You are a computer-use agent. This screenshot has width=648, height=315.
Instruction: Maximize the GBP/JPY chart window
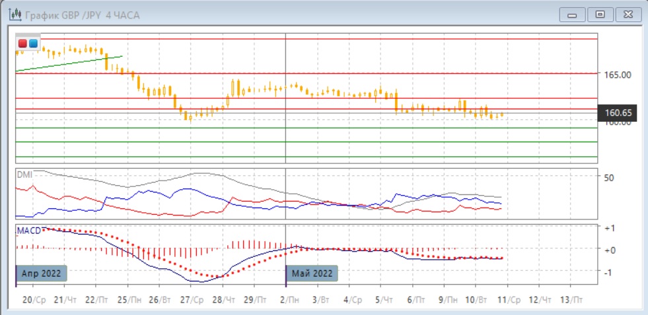(600, 14)
